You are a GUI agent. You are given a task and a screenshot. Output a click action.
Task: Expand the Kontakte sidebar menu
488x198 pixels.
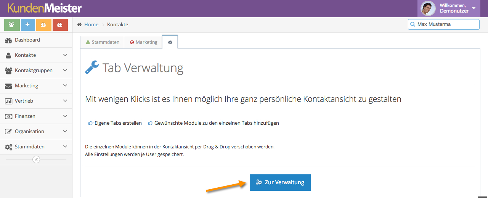36,55
